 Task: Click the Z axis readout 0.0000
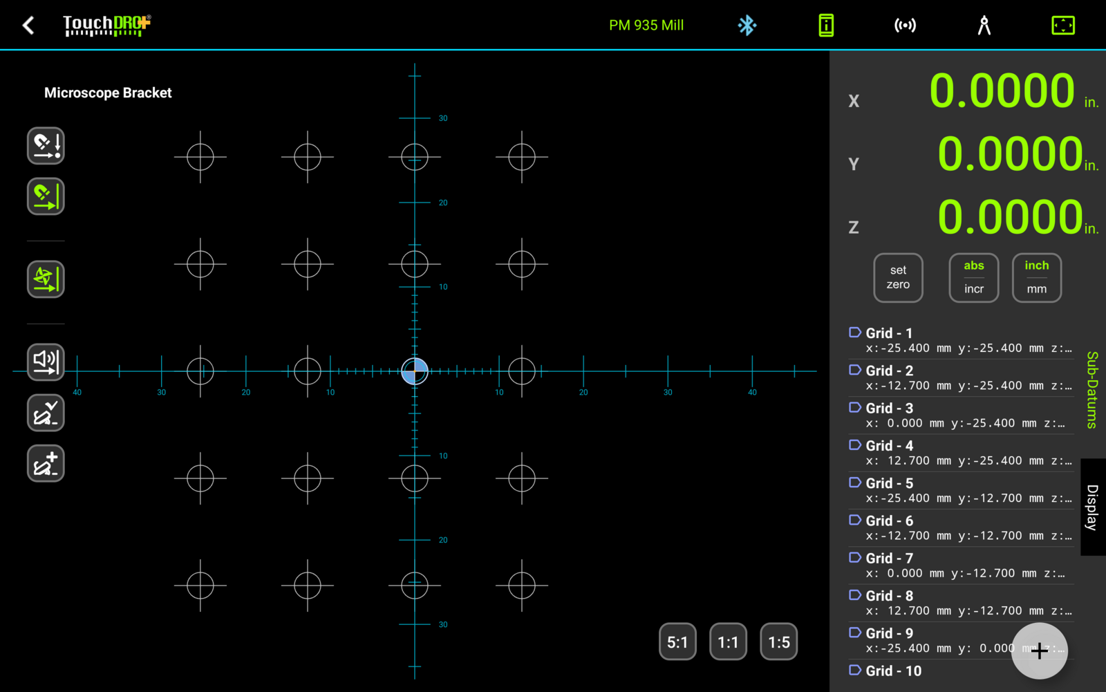click(1009, 216)
